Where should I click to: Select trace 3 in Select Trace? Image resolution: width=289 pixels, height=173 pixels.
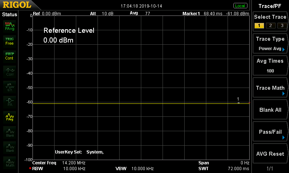coord(281,25)
